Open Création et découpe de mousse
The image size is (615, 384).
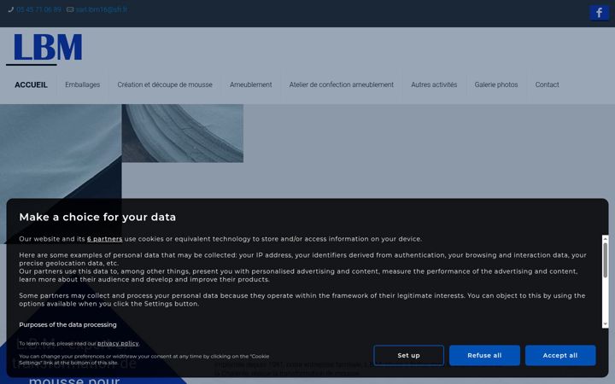pos(165,84)
